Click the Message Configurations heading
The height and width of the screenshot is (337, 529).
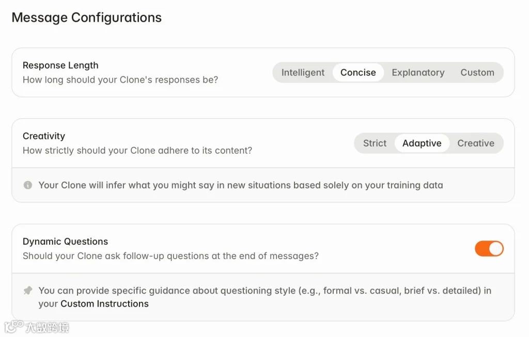87,18
